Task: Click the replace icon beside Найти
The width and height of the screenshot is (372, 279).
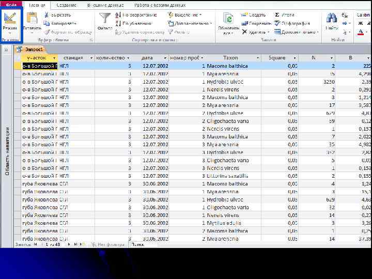Action: pyautogui.click(x=345, y=15)
